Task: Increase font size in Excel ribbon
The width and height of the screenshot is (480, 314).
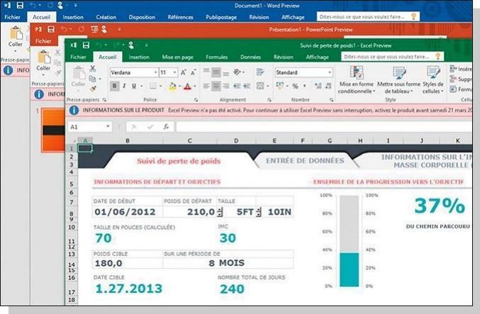Action: tap(183, 72)
